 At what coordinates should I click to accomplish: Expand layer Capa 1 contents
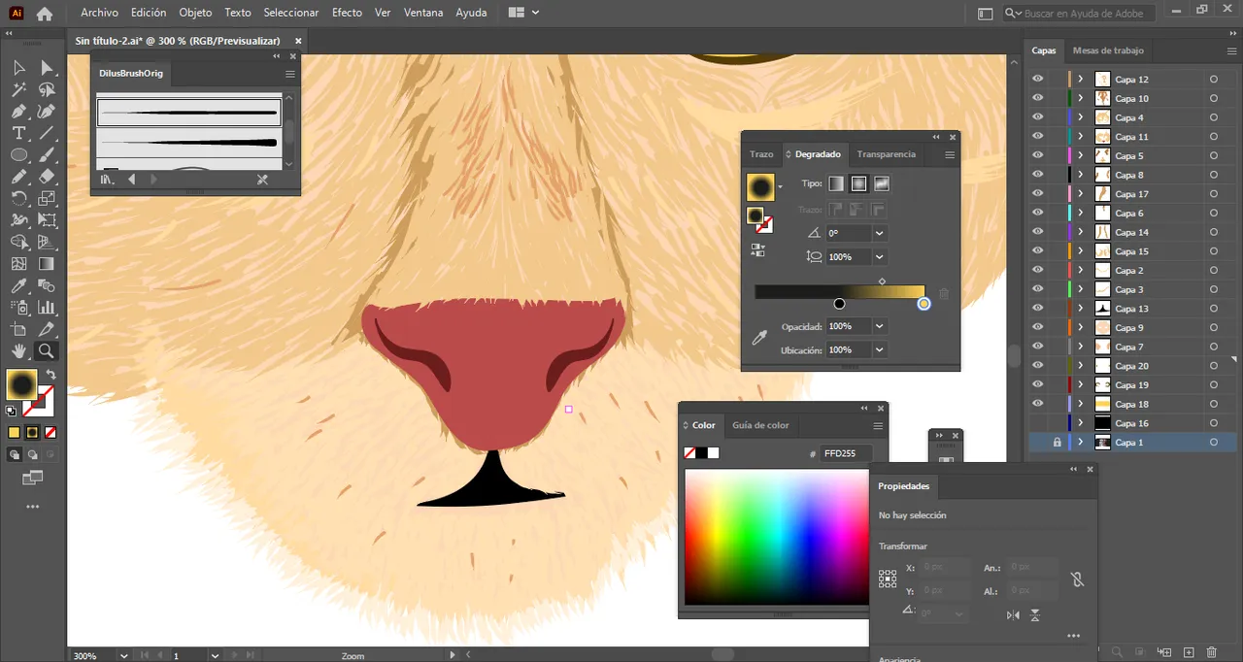coord(1081,443)
